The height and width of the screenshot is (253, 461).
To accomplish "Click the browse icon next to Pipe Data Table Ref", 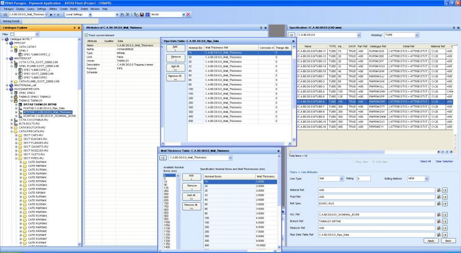I will [x=439, y=235].
